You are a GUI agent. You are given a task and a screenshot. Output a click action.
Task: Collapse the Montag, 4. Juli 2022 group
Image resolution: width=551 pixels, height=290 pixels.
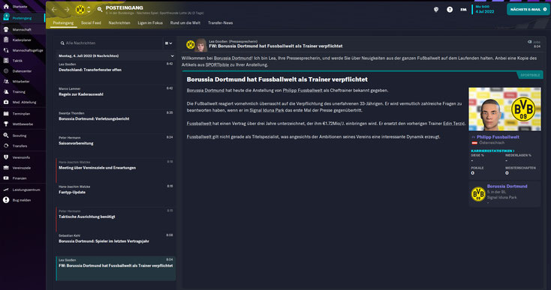(172, 55)
